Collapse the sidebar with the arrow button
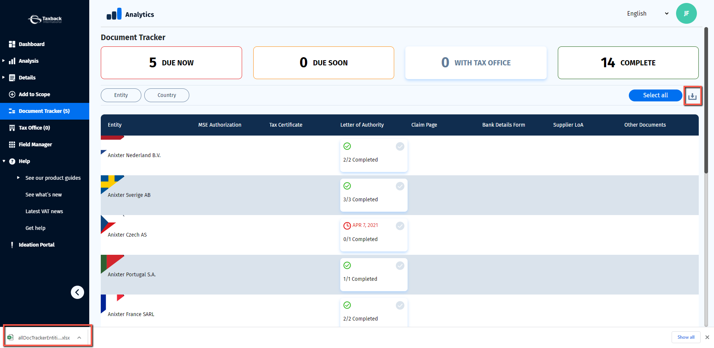The height and width of the screenshot is (348, 714). click(x=77, y=292)
